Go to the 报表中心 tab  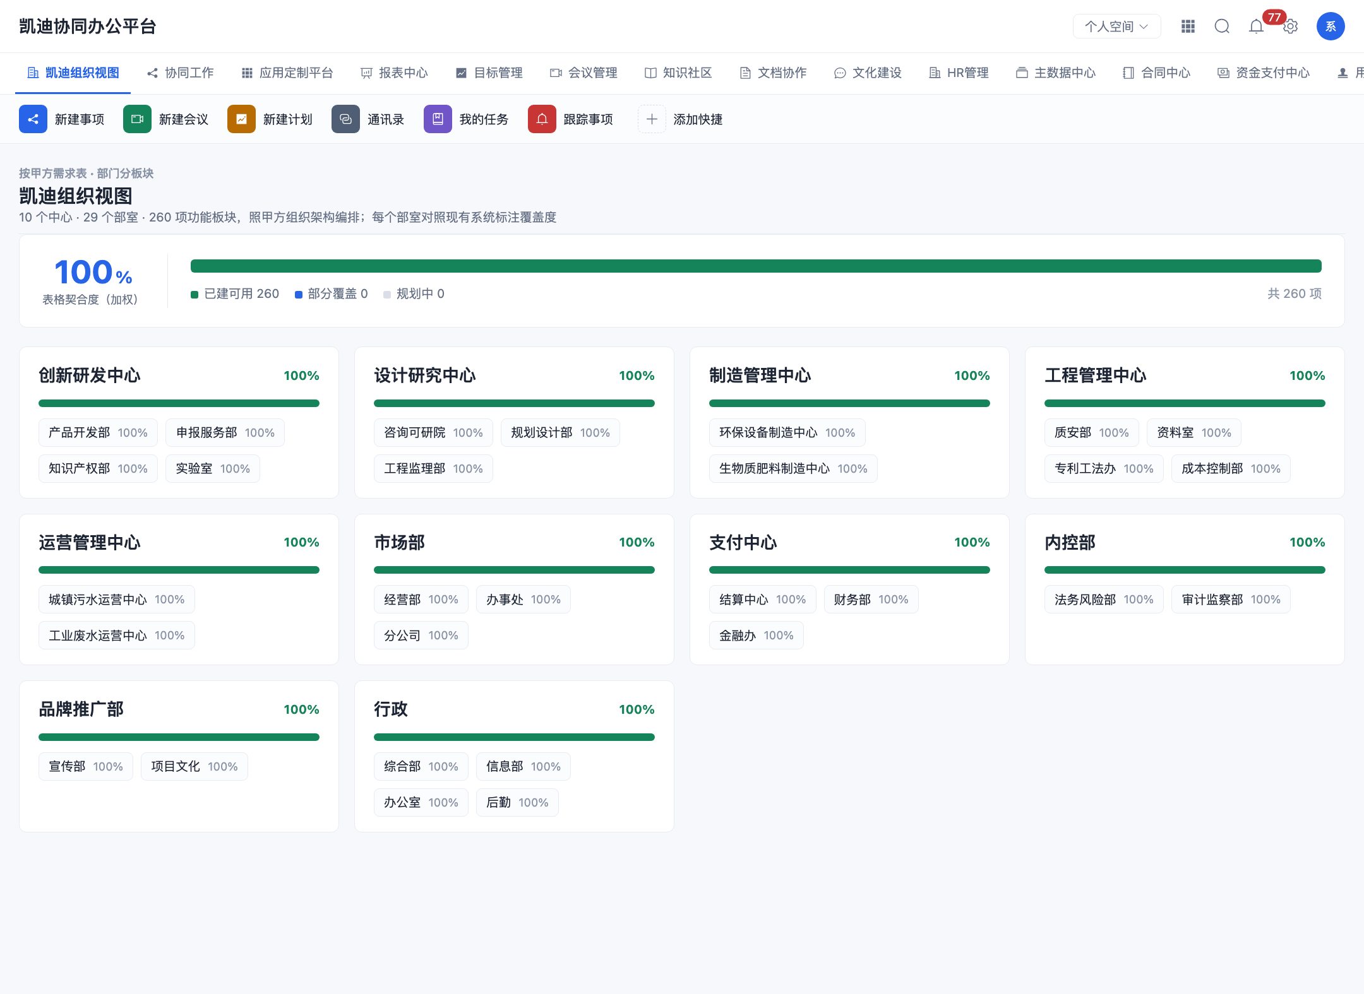coord(394,73)
